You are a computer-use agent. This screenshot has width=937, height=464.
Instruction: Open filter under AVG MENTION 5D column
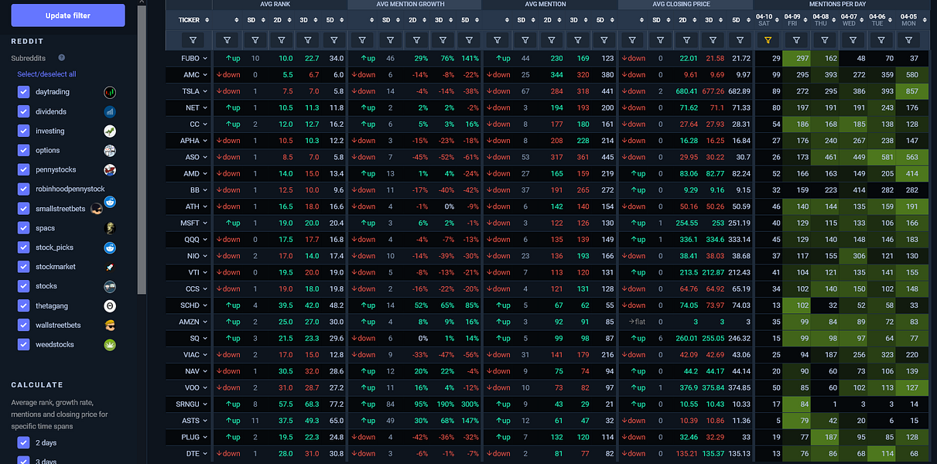pos(606,39)
